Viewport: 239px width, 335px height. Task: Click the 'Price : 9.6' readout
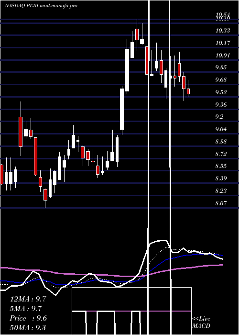28,318
